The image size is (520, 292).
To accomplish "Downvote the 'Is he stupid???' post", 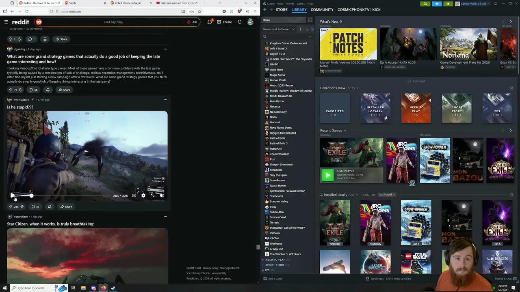I will (x=22, y=206).
